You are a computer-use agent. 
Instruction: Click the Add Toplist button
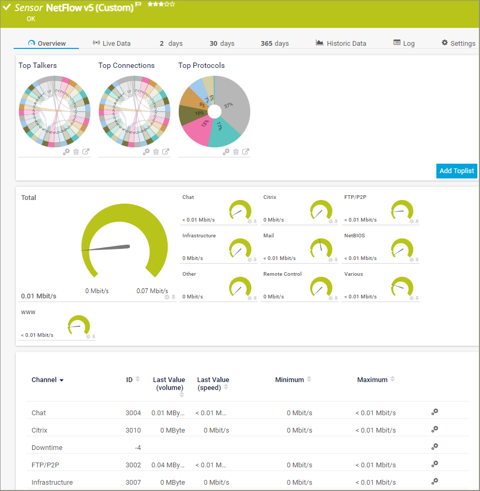[x=456, y=171]
